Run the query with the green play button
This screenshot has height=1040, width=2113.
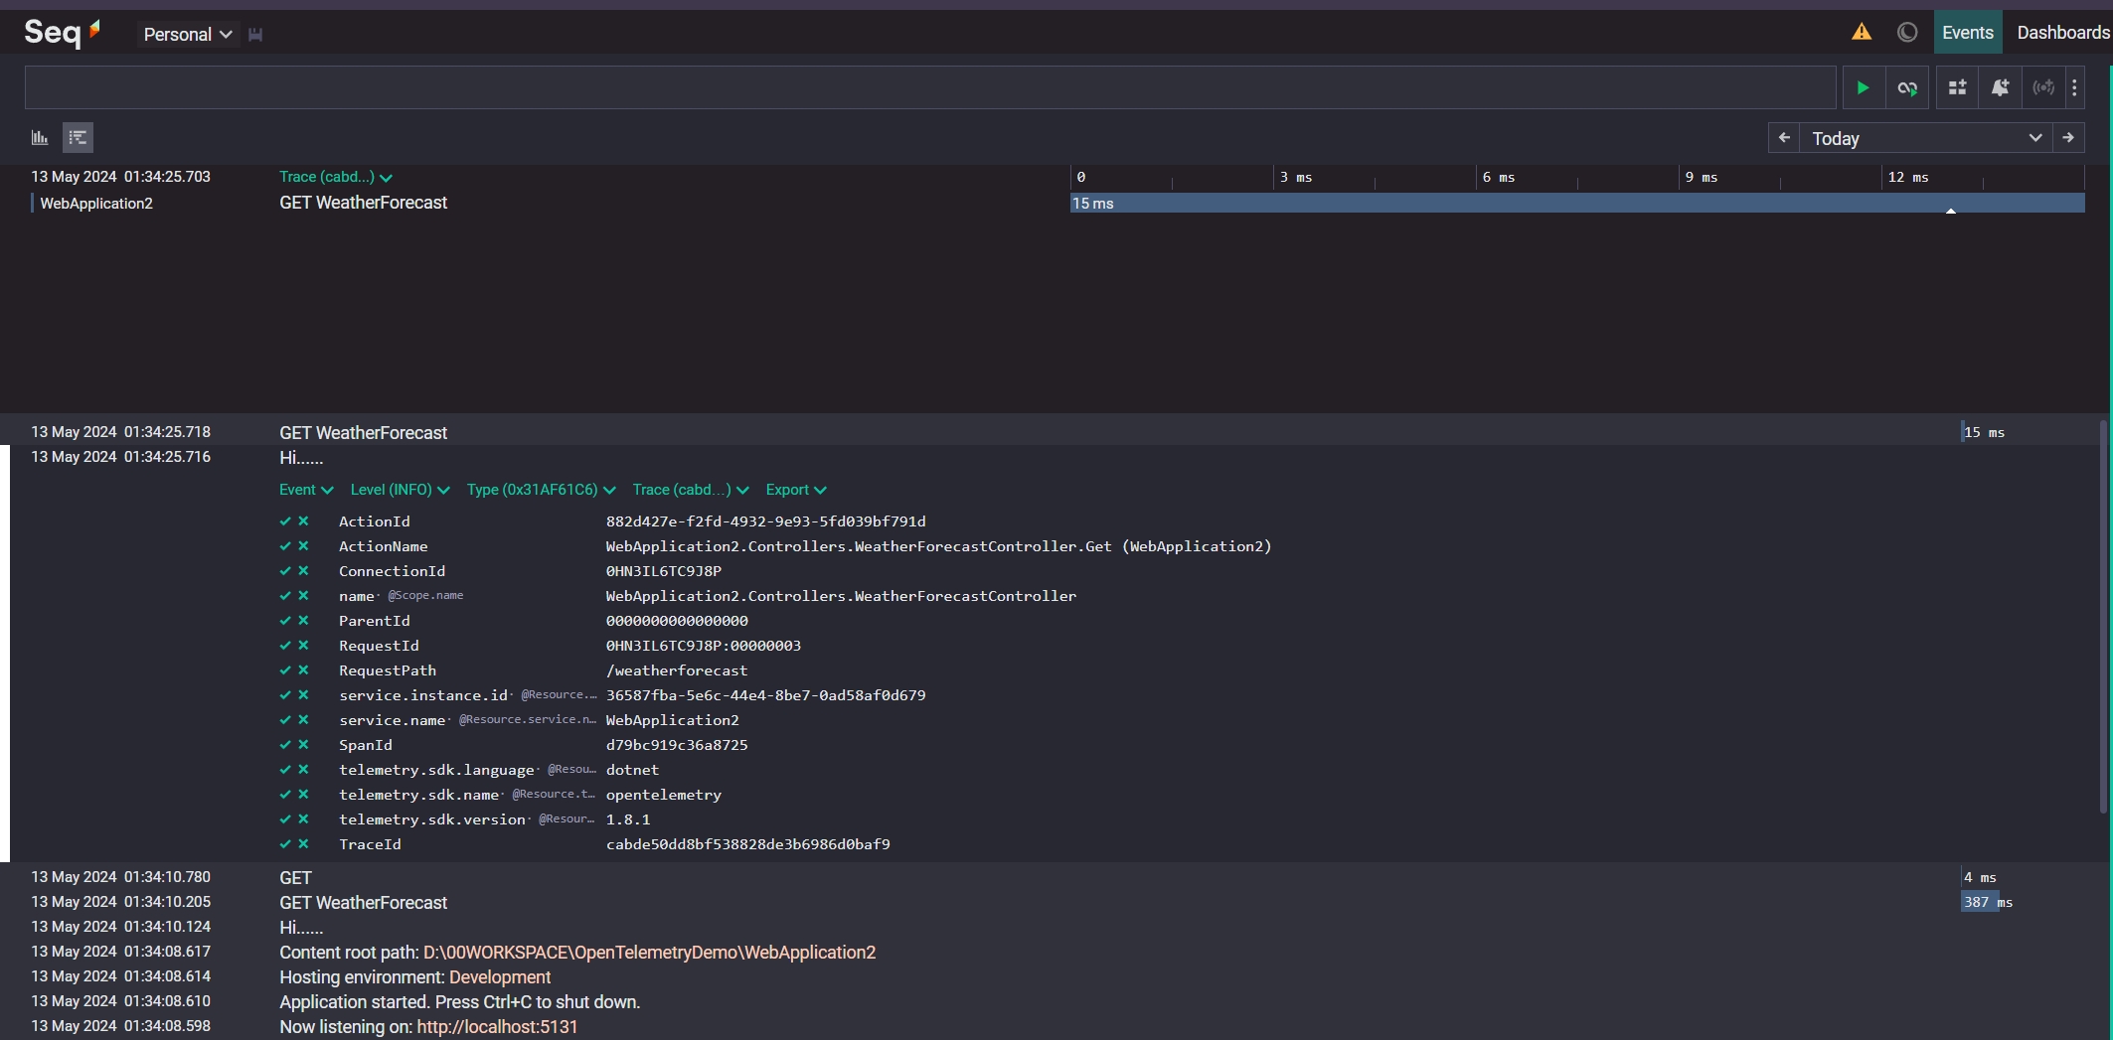pos(1864,87)
